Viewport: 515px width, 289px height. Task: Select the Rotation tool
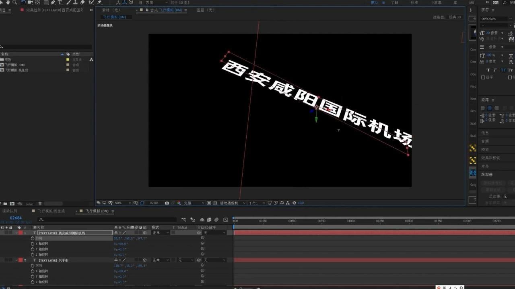23,2
